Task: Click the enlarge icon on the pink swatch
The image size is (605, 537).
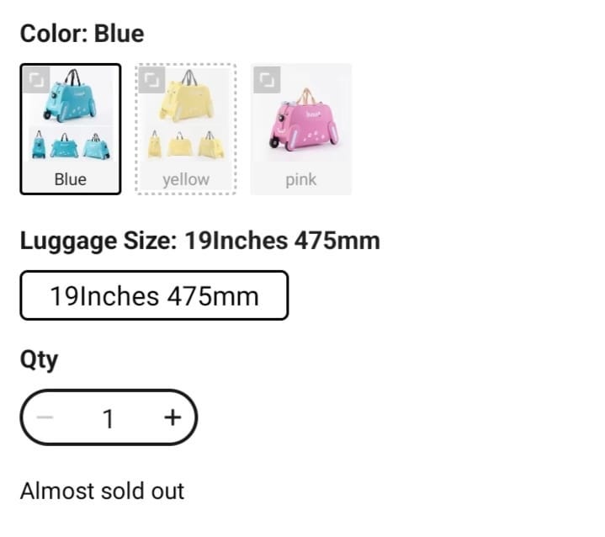Action: point(267,80)
